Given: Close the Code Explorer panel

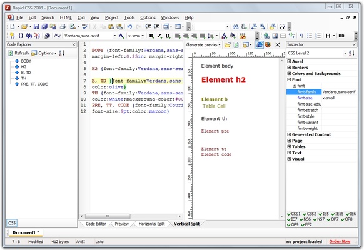Looking at the screenshot, I should pos(74,44).
